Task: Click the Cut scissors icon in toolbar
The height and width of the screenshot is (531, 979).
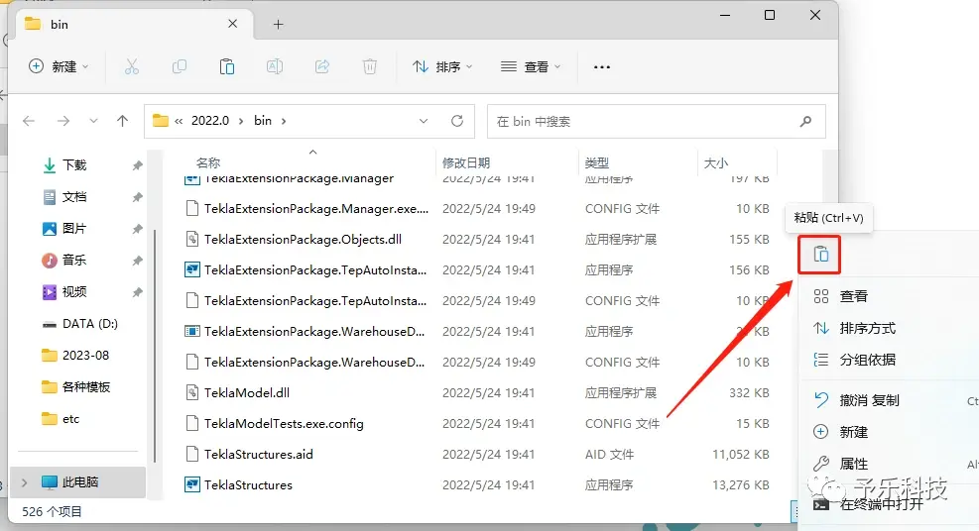Action: [x=132, y=66]
